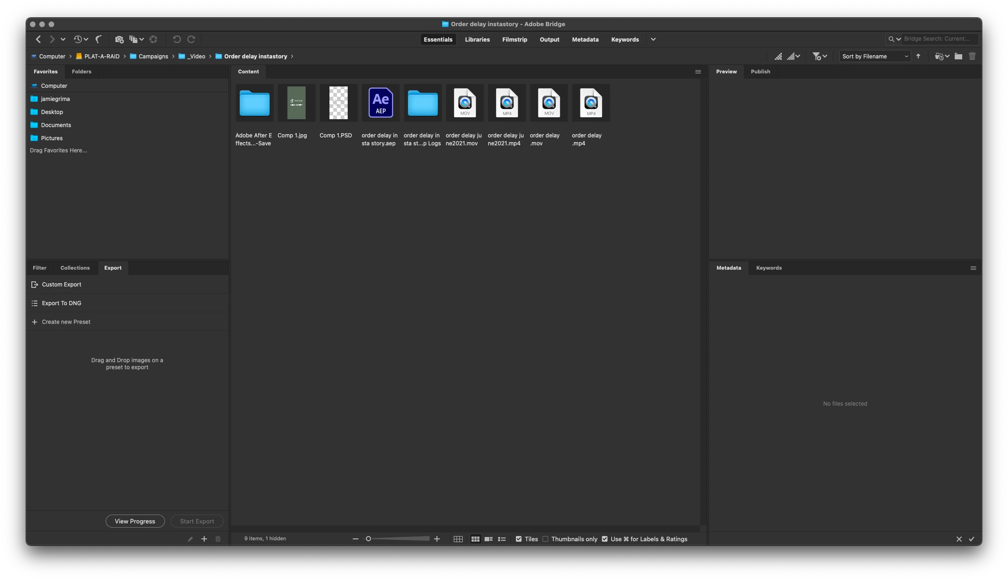The image size is (1008, 580).
Task: Enable Thumbnails only checkbox
Action: 545,539
